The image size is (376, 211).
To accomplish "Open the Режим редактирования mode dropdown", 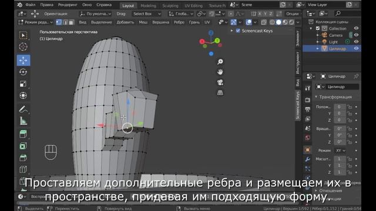I will coord(35,22).
